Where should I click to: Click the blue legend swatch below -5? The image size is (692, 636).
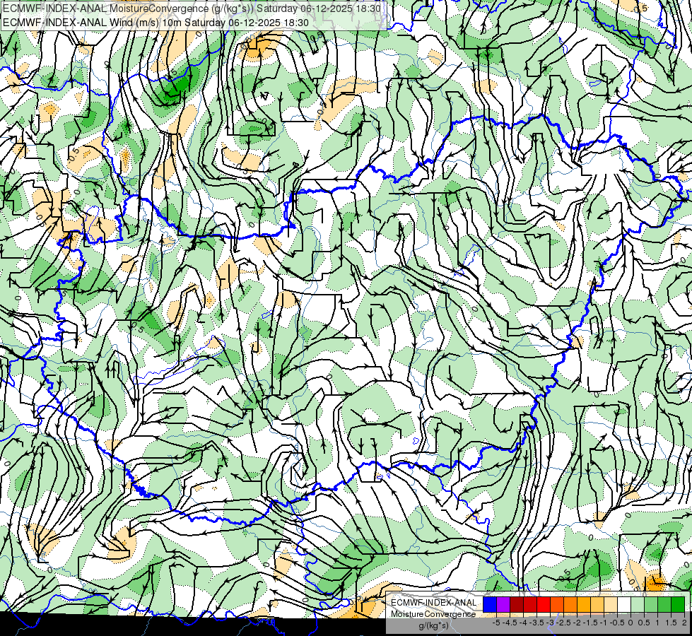pos(490,604)
